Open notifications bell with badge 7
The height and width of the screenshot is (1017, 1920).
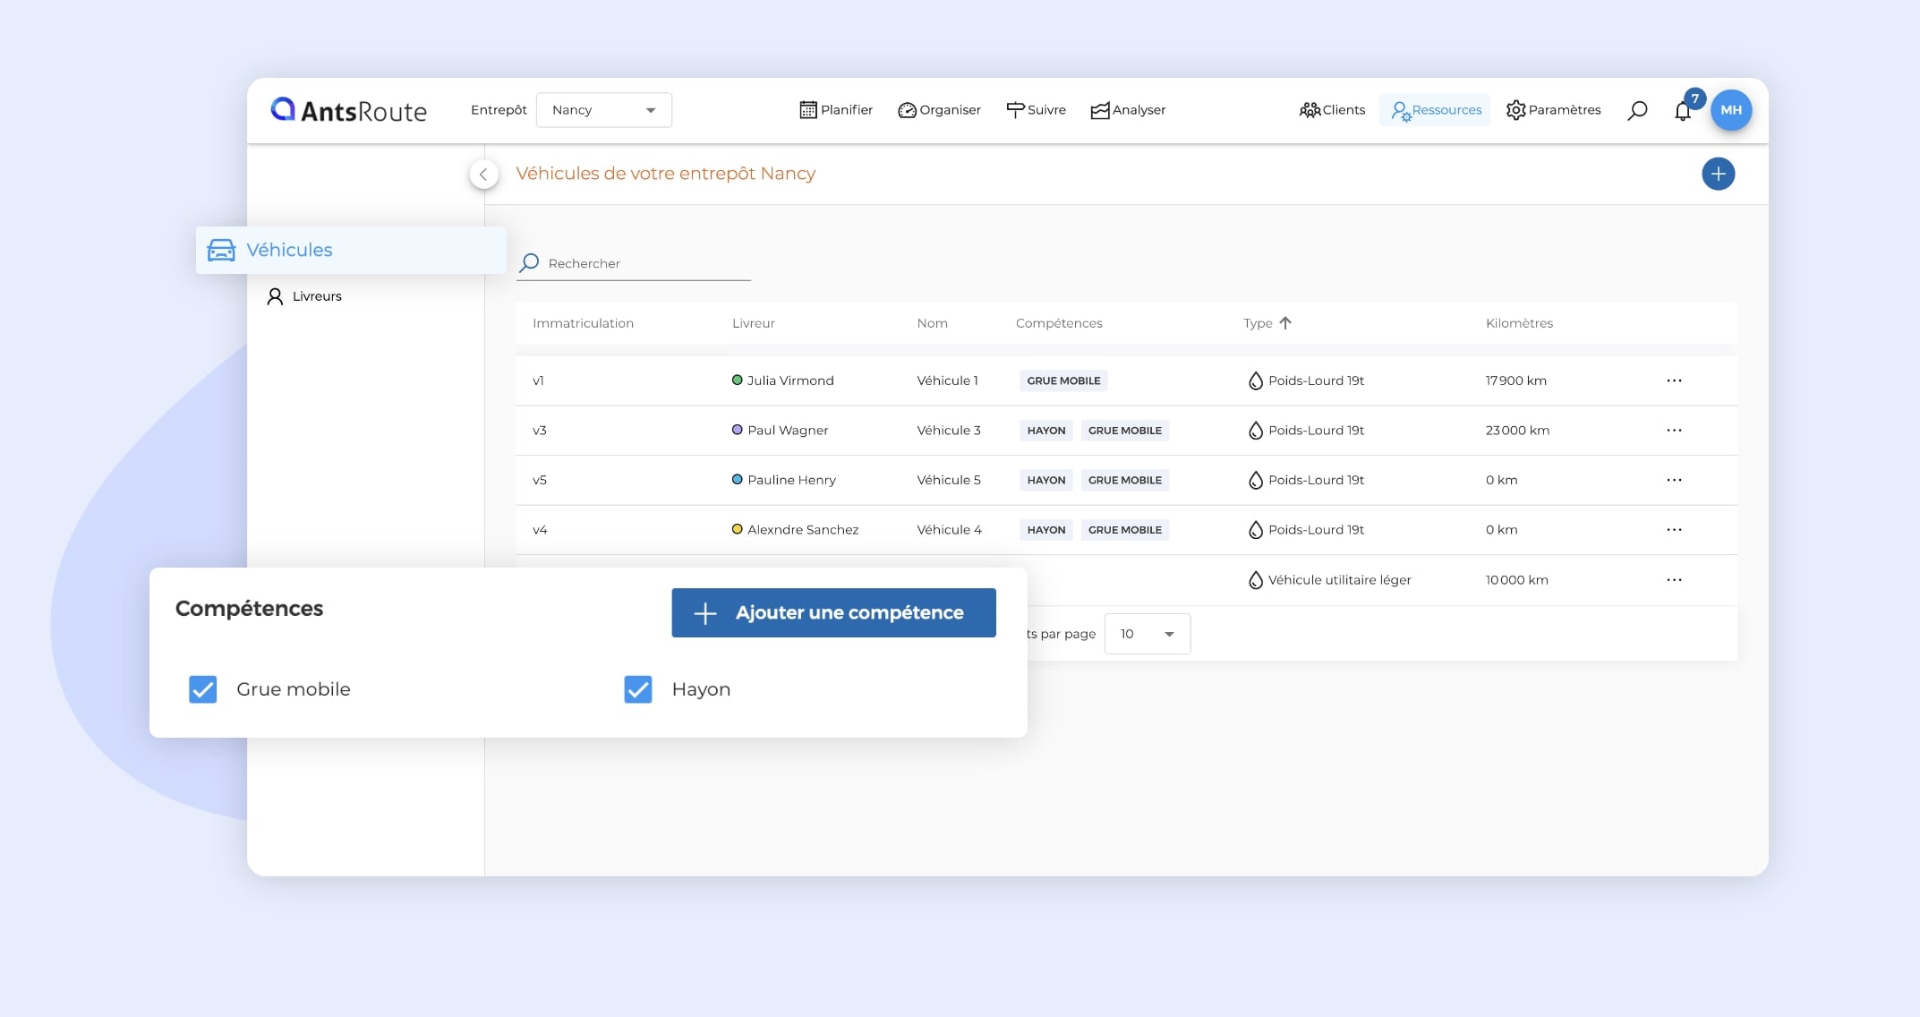(1683, 110)
